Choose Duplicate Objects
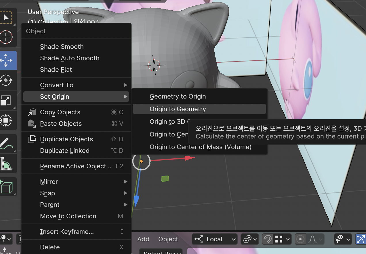Image resolution: width=366 pixels, height=254 pixels. [x=76, y=139]
